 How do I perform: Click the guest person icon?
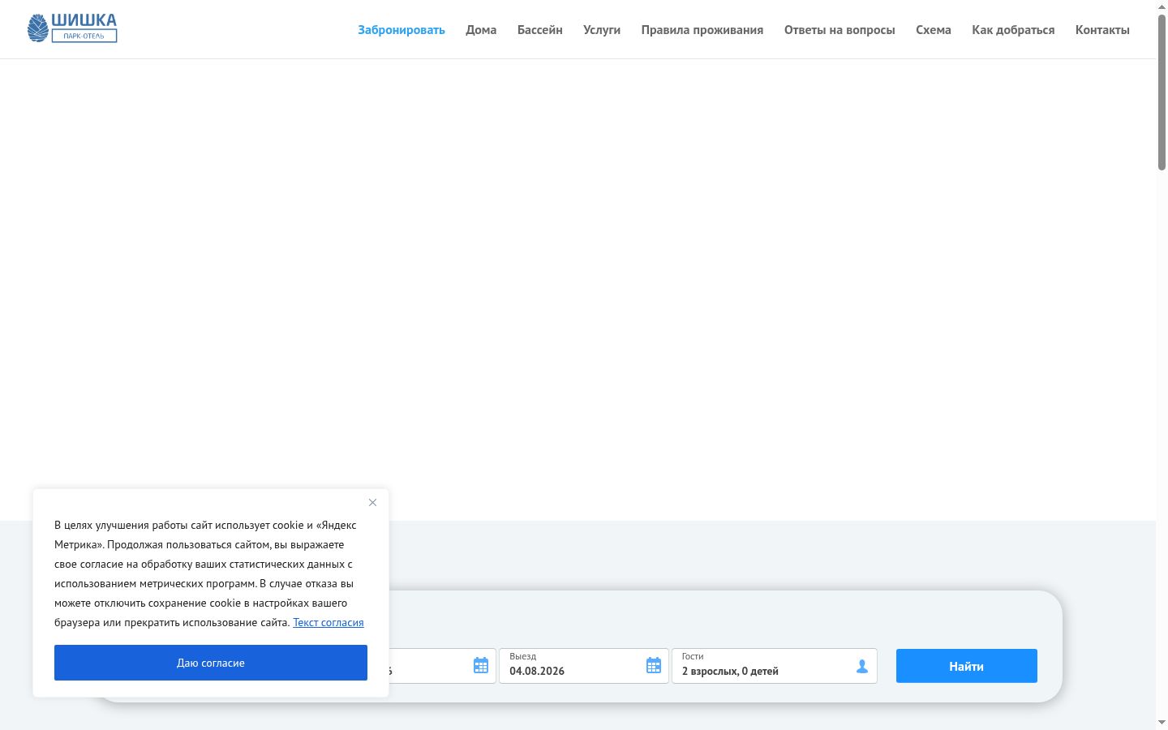[862, 667]
